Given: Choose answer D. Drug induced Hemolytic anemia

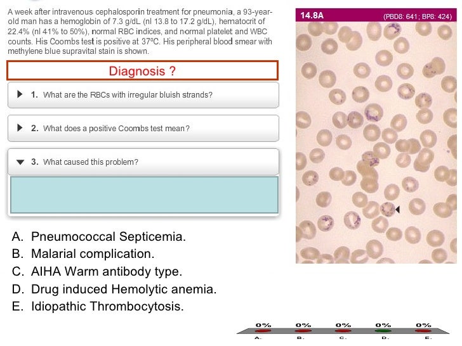Looking at the screenshot, I should pyautogui.click(x=114, y=289).
